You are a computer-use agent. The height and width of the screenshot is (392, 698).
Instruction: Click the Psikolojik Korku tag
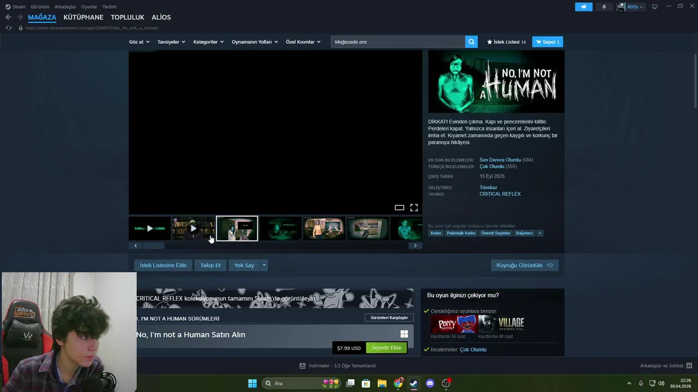coord(461,233)
